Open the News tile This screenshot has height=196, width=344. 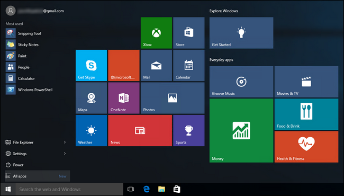click(140, 130)
